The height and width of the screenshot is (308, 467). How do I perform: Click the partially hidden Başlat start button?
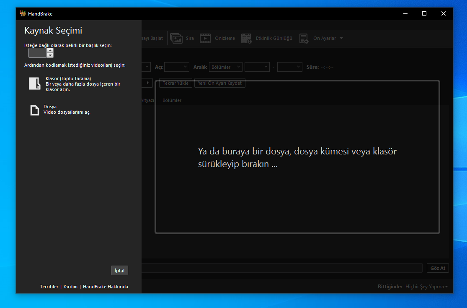[152, 38]
